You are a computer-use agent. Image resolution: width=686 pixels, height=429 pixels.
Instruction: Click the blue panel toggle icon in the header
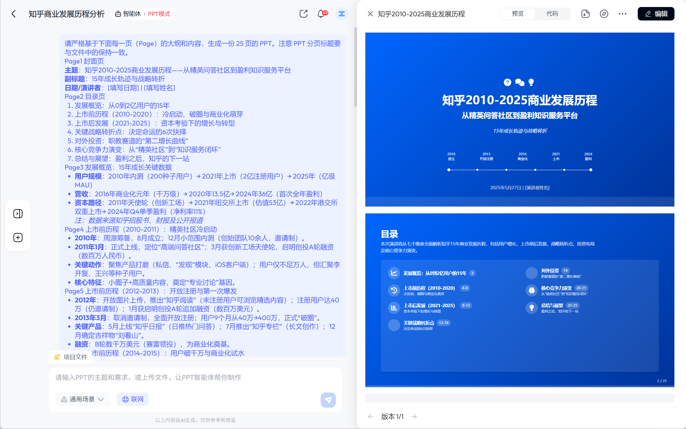(x=341, y=14)
